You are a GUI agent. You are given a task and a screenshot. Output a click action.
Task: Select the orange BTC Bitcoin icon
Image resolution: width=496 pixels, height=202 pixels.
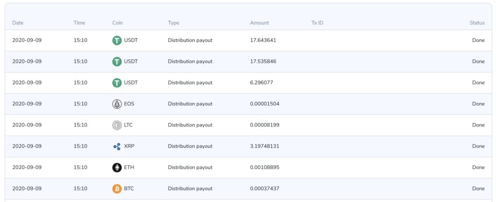[x=117, y=188]
